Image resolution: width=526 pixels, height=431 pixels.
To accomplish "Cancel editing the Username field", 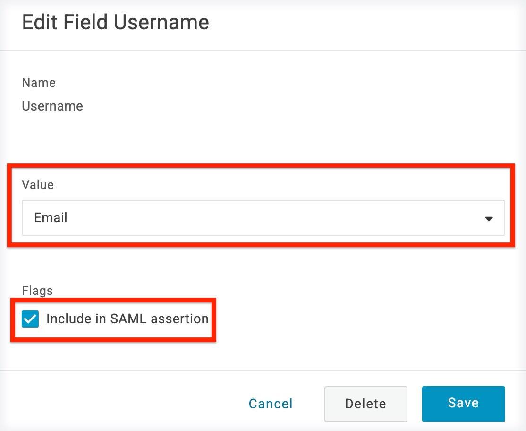I will coord(271,403).
